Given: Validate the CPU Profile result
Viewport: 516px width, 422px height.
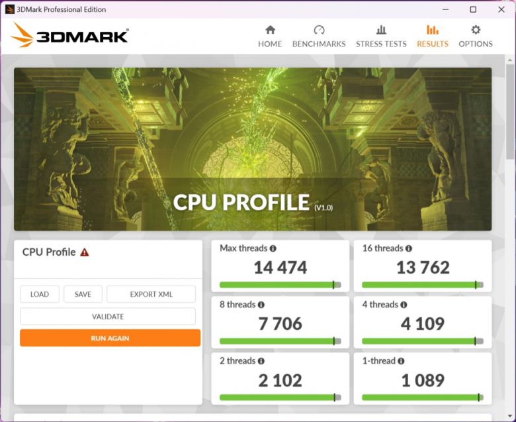Looking at the screenshot, I should [107, 317].
